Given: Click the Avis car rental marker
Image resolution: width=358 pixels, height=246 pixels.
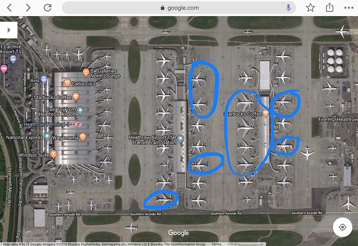Looking at the screenshot, I should pos(44,80).
